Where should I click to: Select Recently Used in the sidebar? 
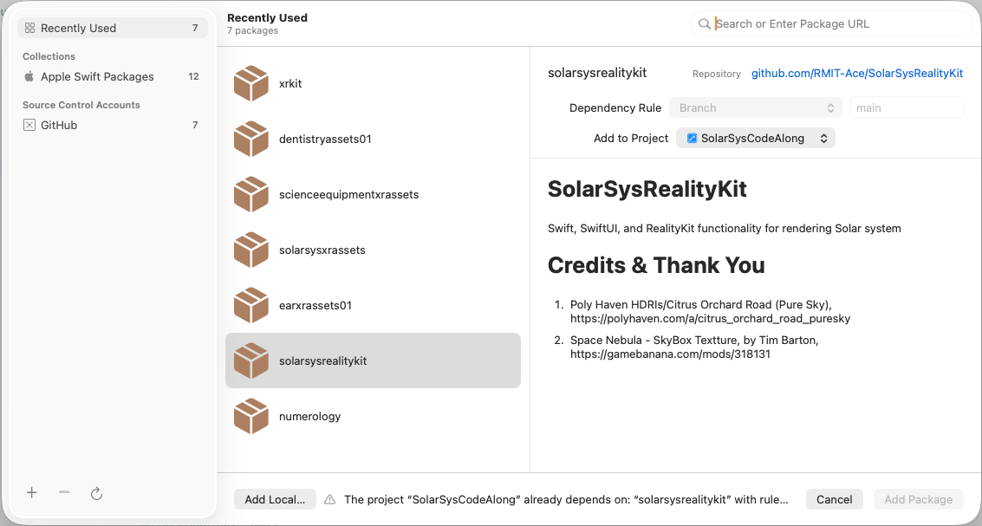(x=113, y=29)
